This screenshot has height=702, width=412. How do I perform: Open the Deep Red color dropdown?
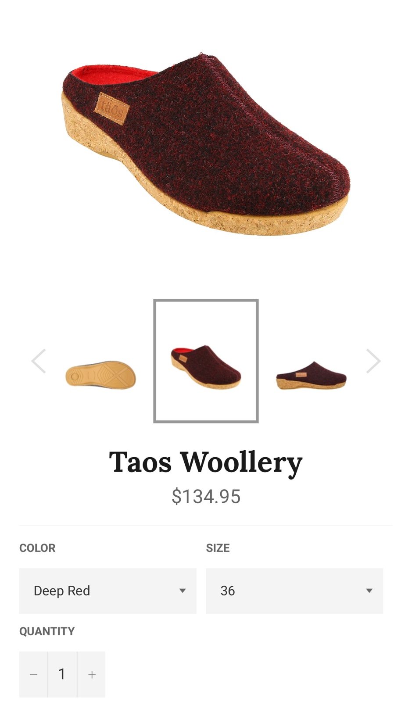108,591
